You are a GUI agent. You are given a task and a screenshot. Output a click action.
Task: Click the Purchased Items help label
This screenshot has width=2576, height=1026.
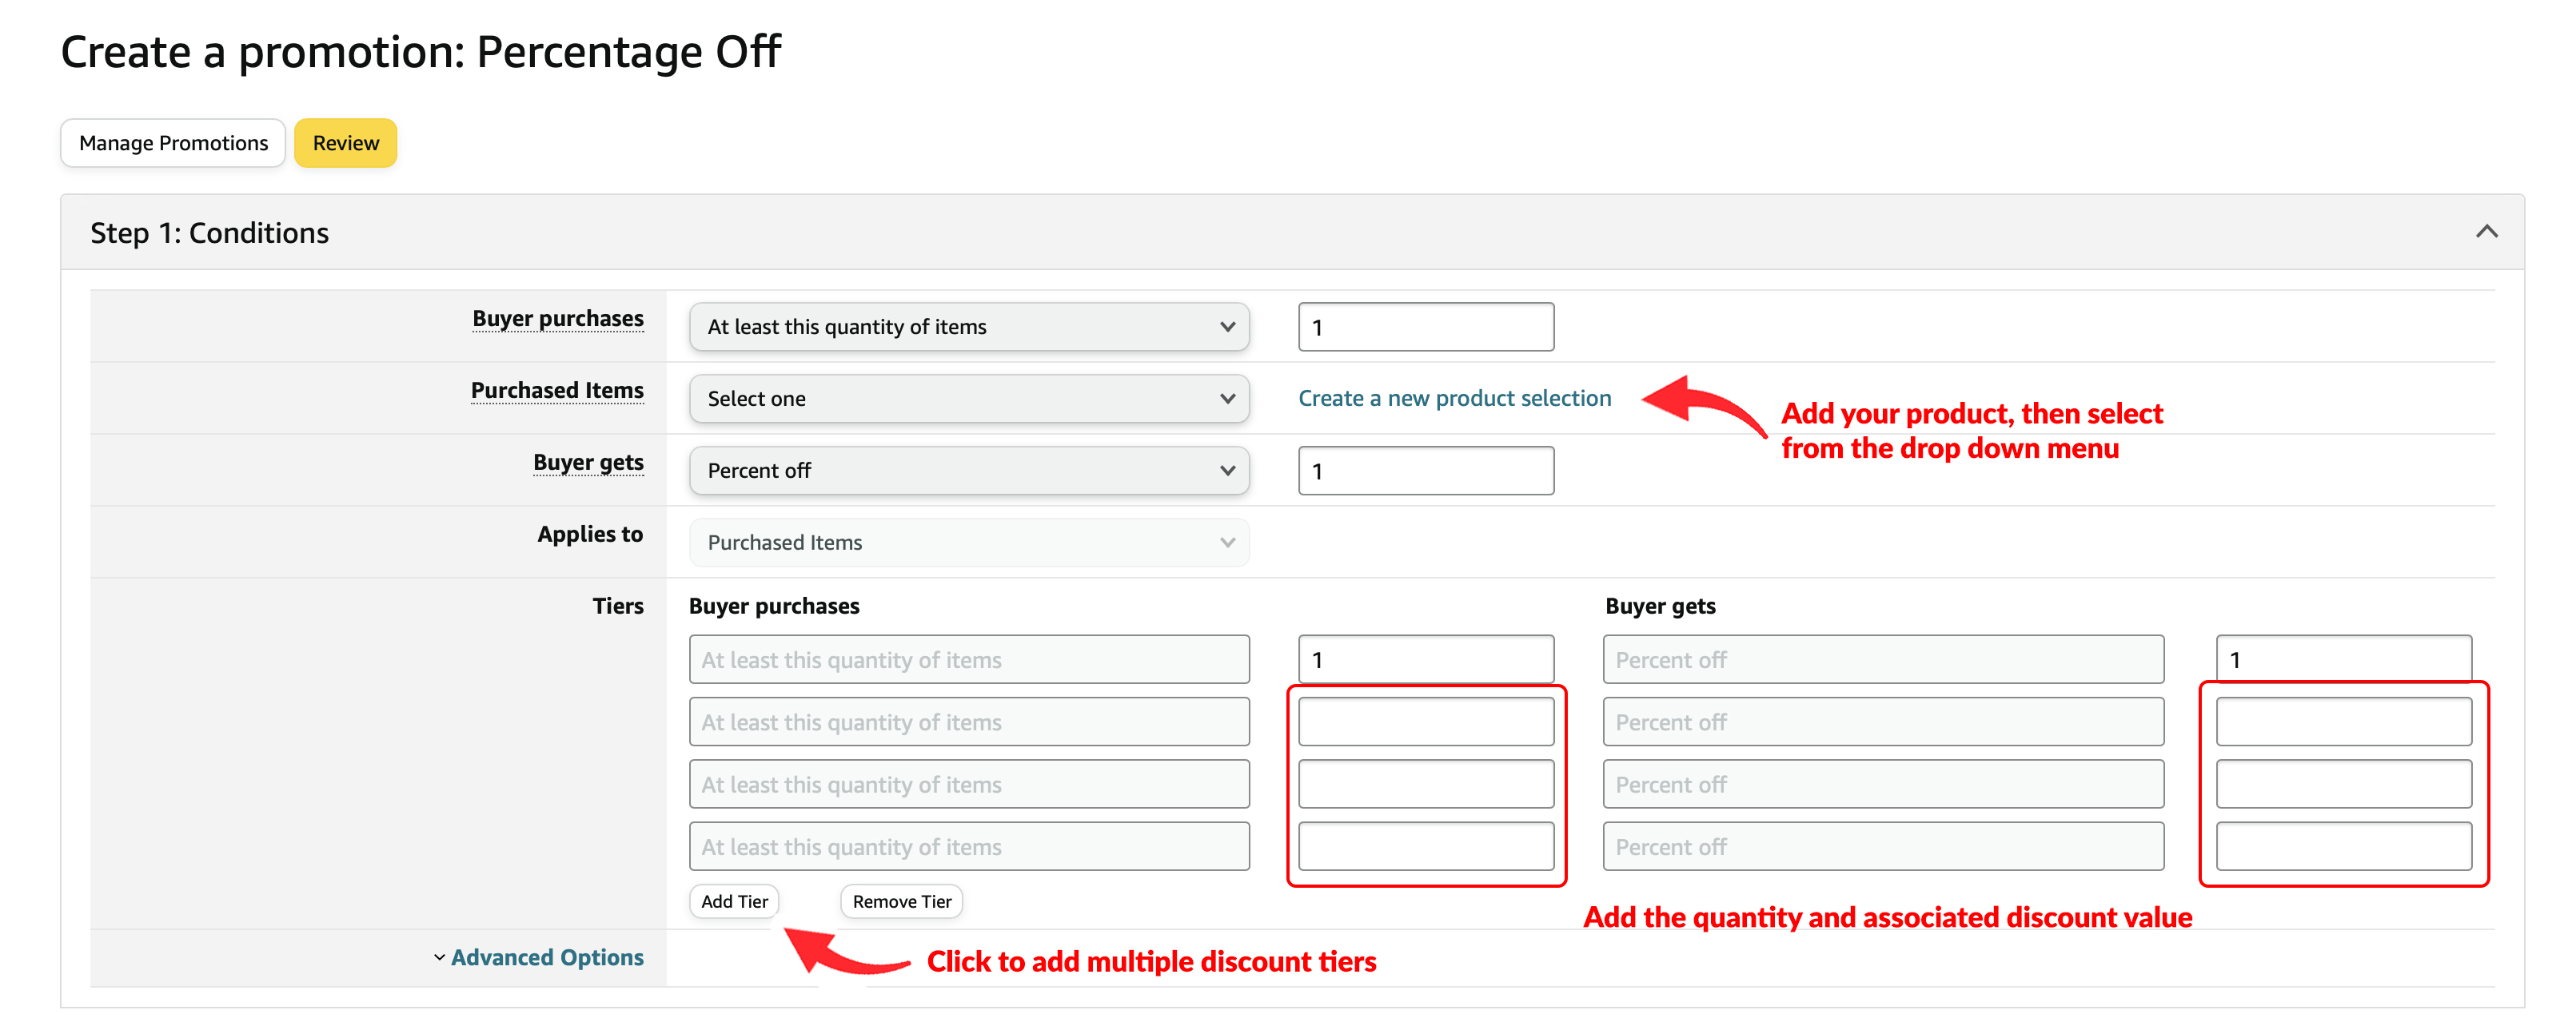557,390
